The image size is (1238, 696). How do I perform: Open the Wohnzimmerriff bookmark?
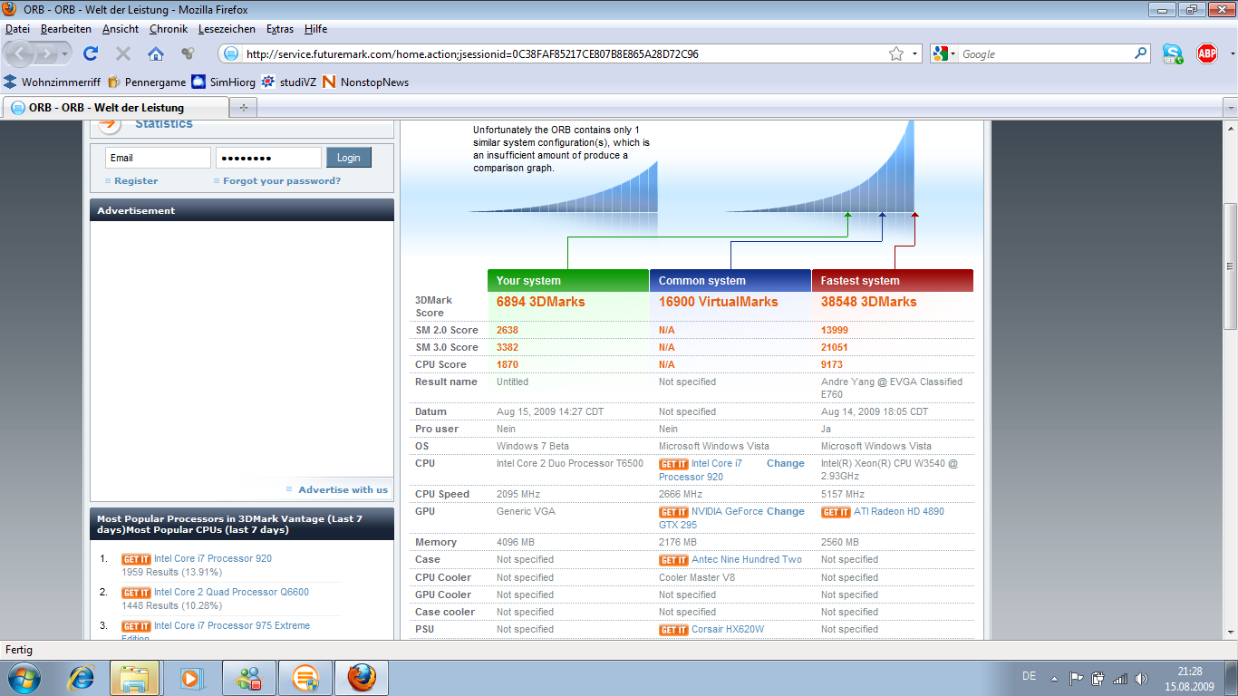(x=51, y=82)
